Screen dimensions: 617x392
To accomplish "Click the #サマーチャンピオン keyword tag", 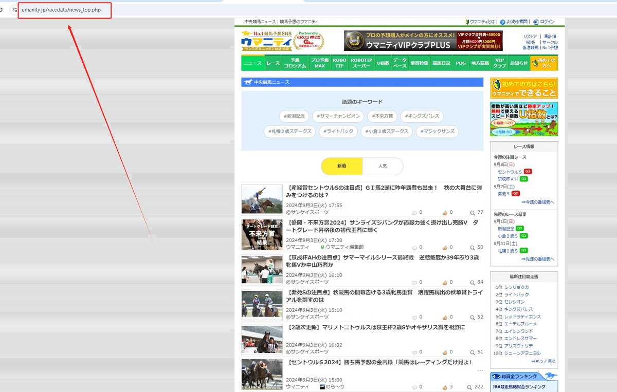I will pyautogui.click(x=339, y=116).
